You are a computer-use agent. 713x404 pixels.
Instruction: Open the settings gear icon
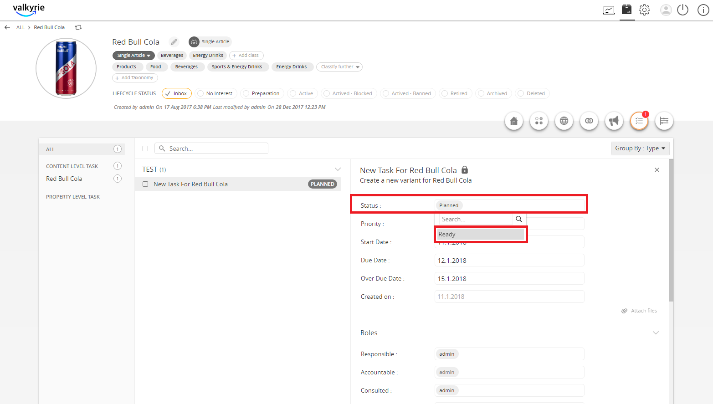click(x=644, y=10)
